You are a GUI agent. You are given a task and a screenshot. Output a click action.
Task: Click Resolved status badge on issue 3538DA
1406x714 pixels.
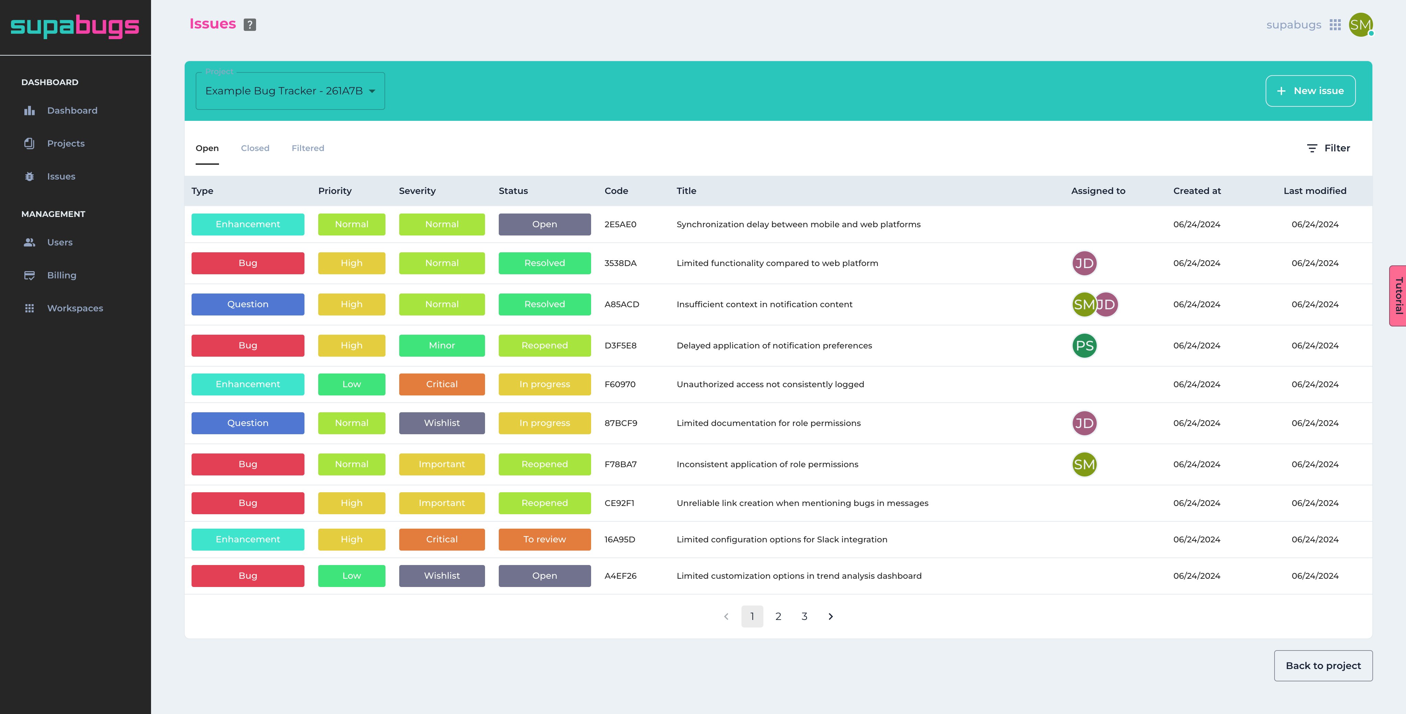(545, 263)
